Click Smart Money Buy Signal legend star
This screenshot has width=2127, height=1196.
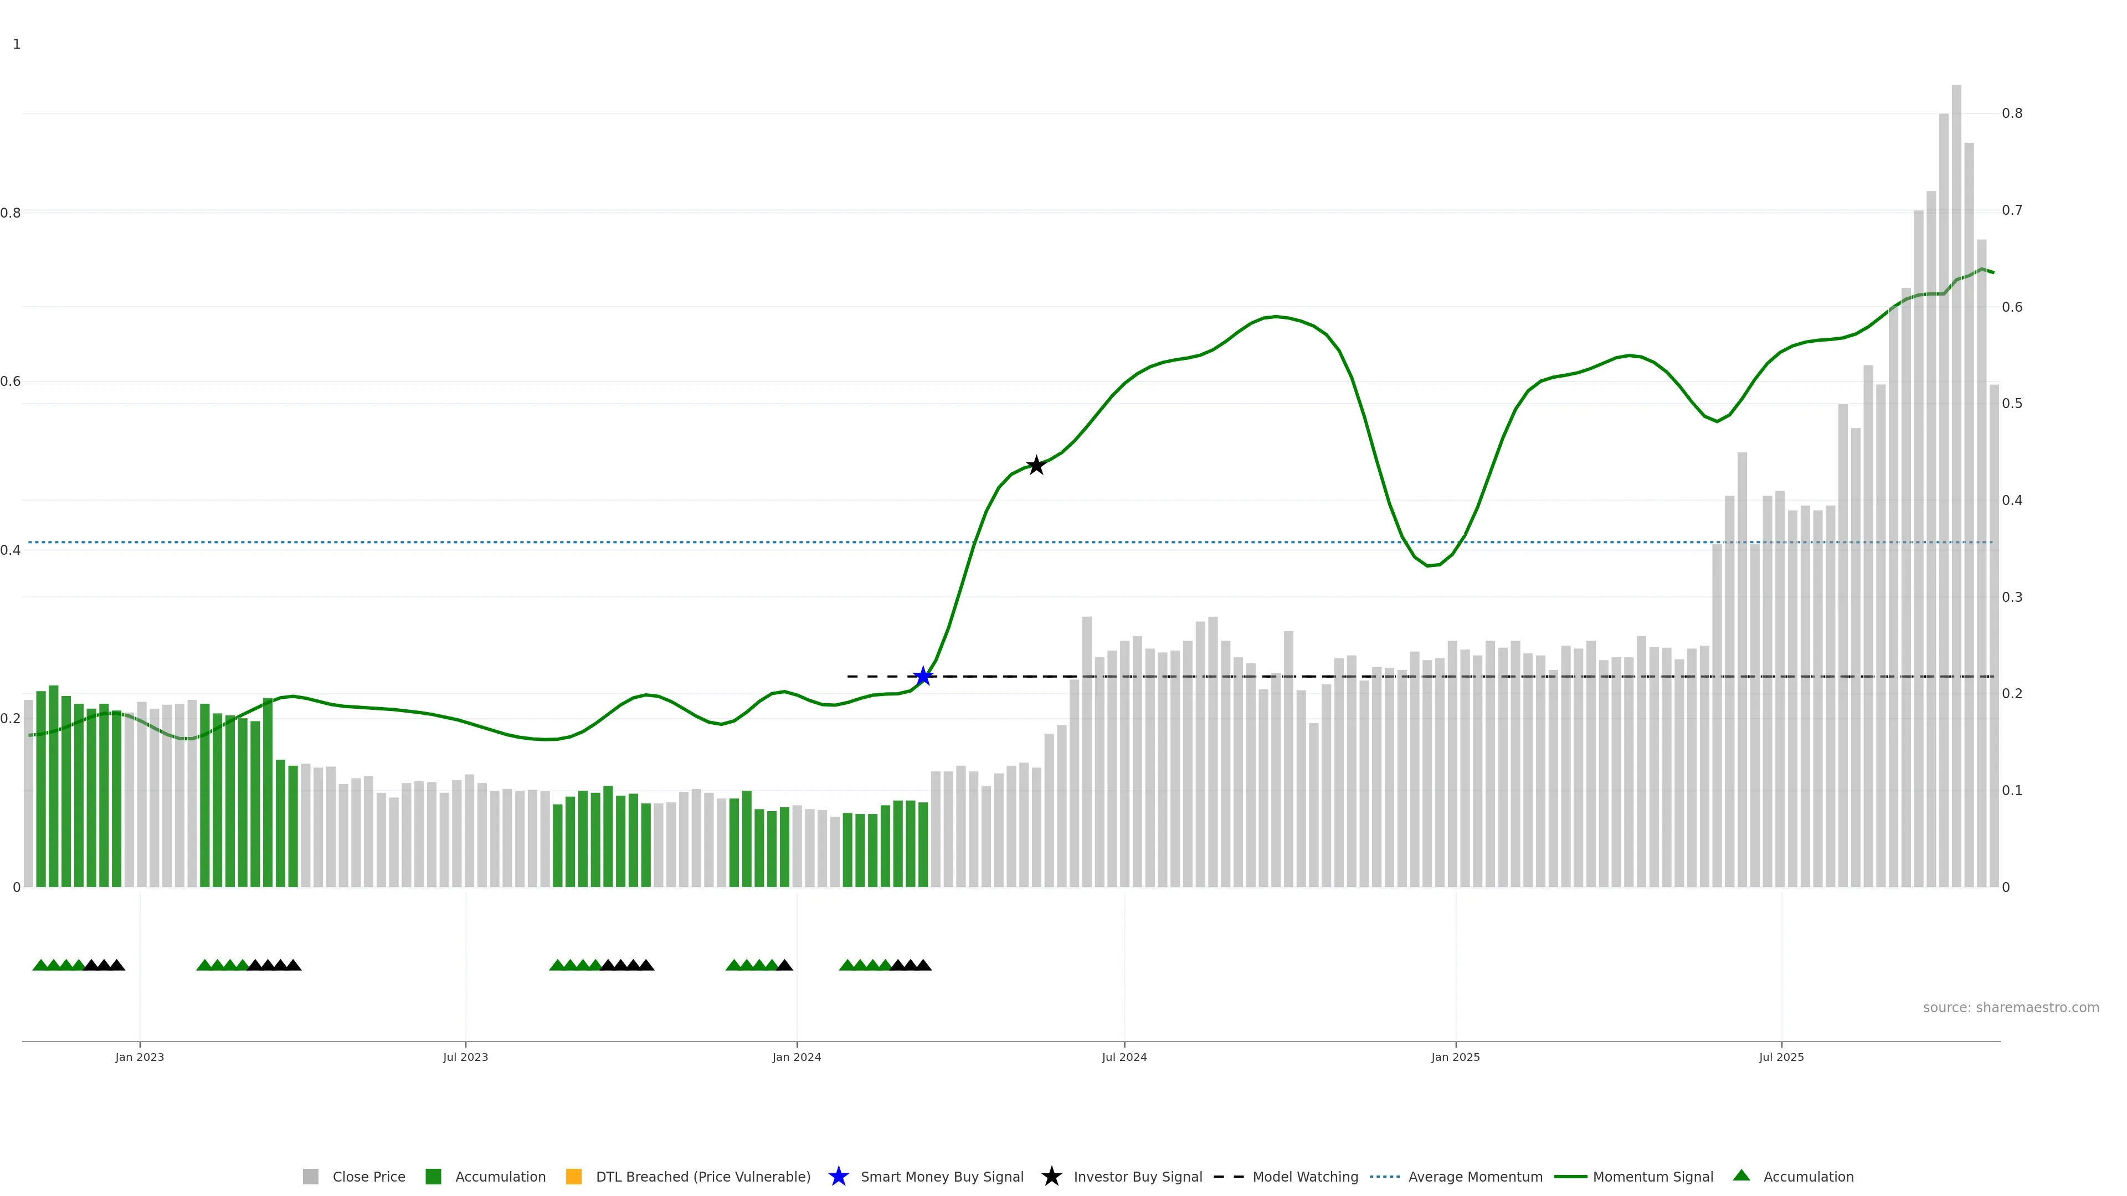pyautogui.click(x=839, y=1177)
